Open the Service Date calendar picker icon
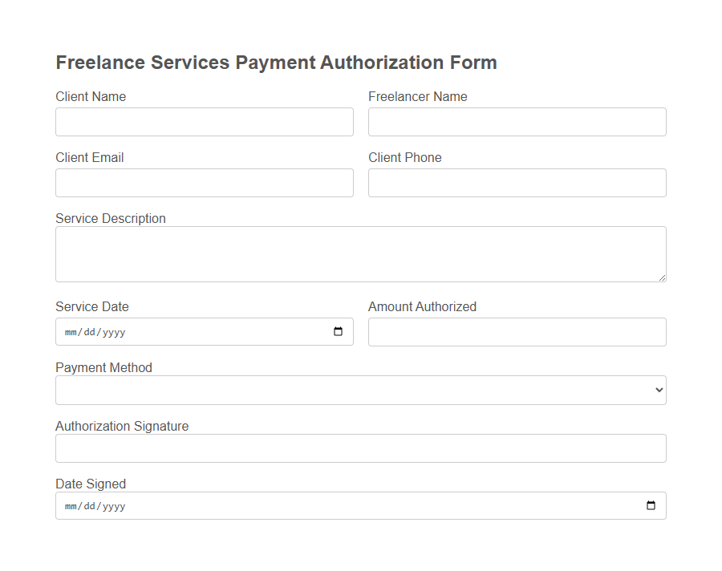The height and width of the screenshot is (571, 722). click(x=339, y=331)
